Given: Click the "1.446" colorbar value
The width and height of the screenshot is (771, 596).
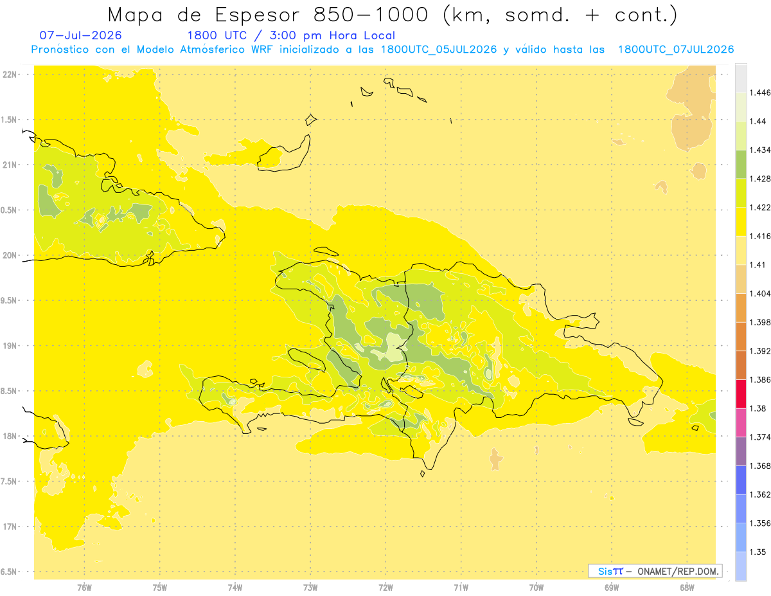Looking at the screenshot, I should pos(760,93).
